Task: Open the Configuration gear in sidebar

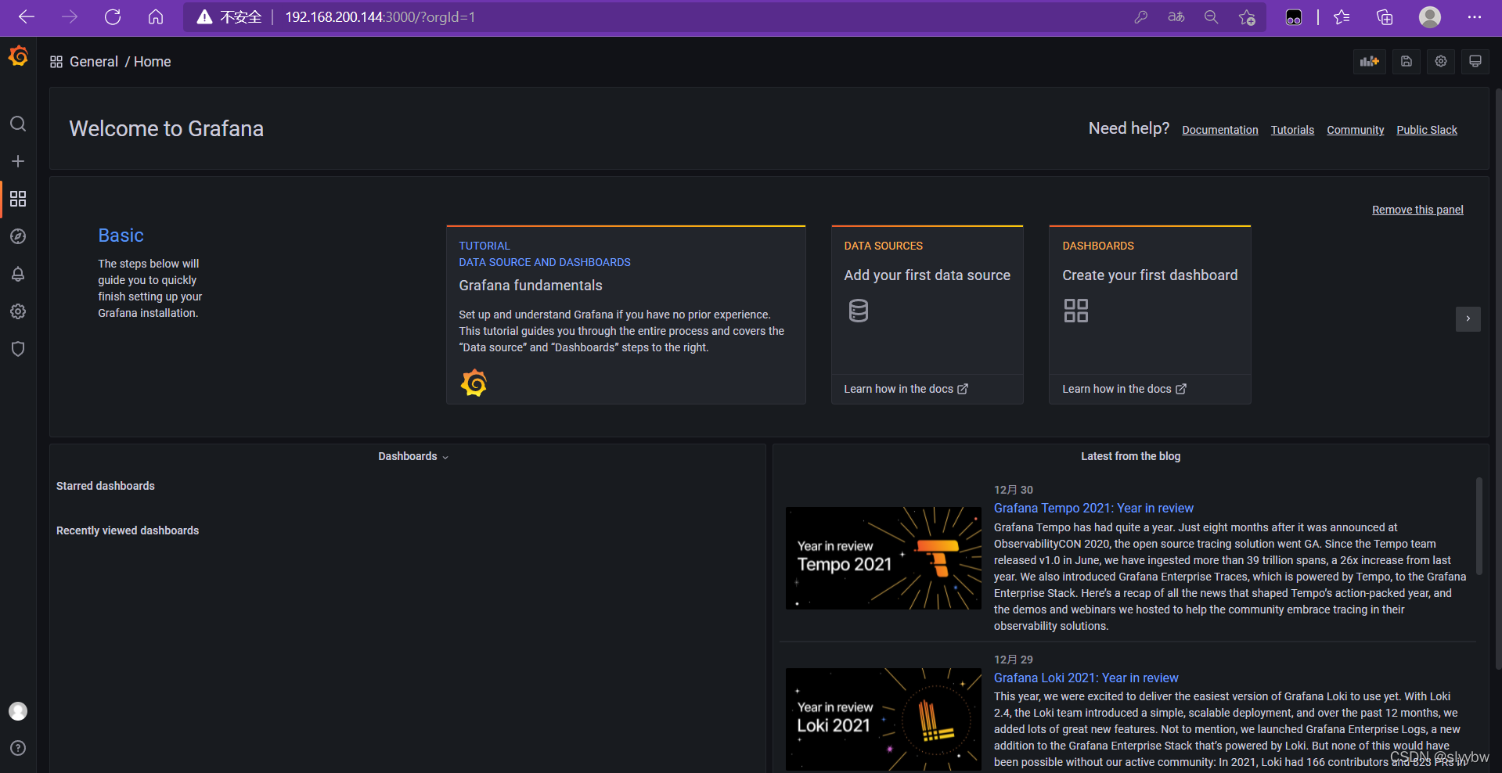Action: [x=18, y=311]
